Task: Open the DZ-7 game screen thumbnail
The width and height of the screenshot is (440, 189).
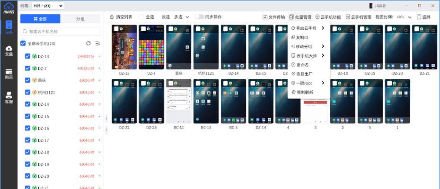Action: [x=151, y=47]
